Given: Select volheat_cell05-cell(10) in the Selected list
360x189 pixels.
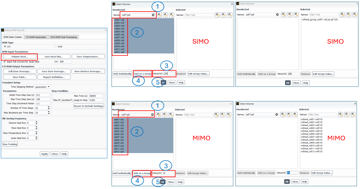Looking at the screenshot, I should 311,131.
